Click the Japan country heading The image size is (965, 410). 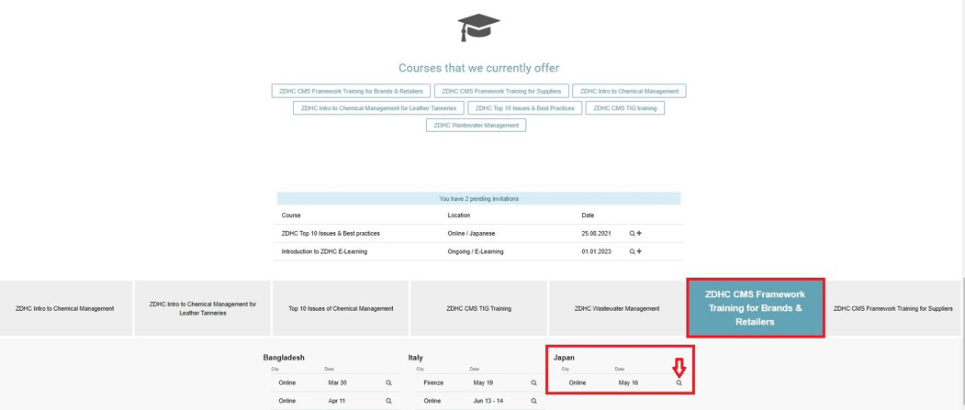[564, 358]
